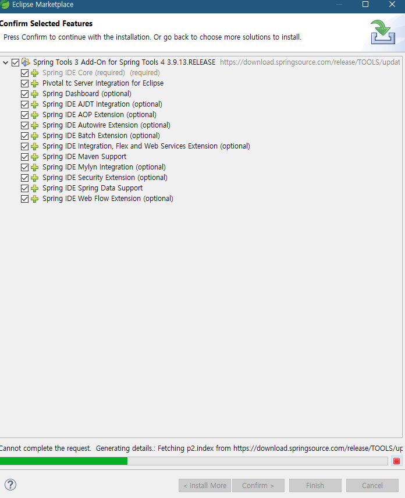Uncheck Pivotal tc Server Integration checkbox
The height and width of the screenshot is (498, 405).
(24, 83)
